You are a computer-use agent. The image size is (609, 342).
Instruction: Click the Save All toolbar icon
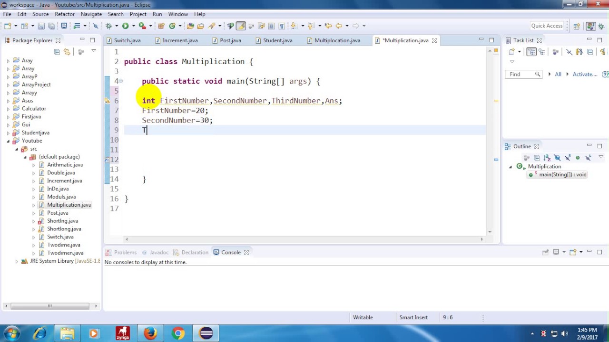pos(51,26)
